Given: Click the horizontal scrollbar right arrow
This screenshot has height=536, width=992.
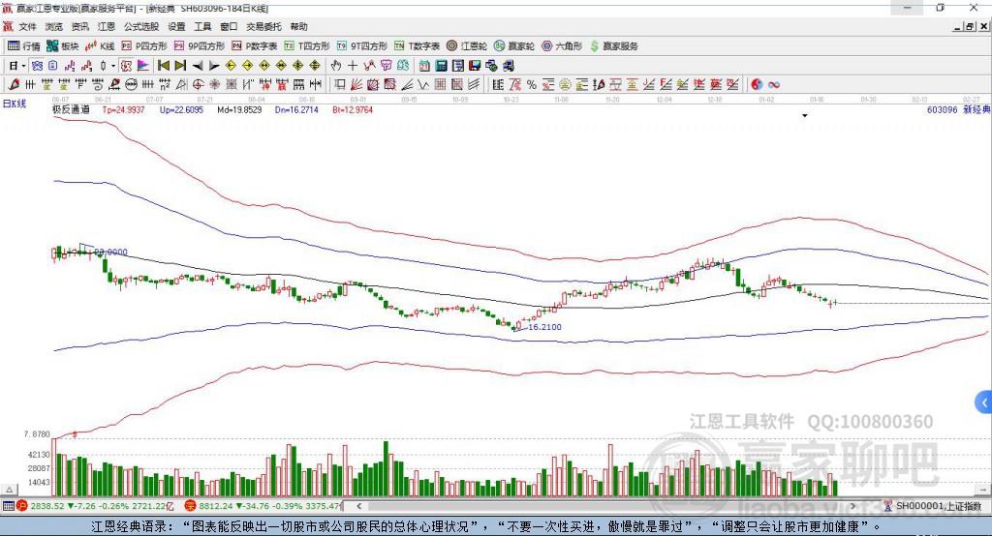Looking at the screenshot, I should (x=852, y=506).
